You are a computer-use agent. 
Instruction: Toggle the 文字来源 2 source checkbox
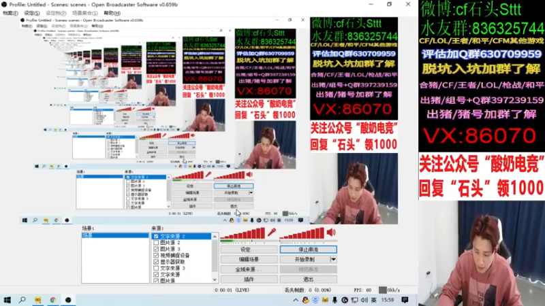click(x=156, y=236)
